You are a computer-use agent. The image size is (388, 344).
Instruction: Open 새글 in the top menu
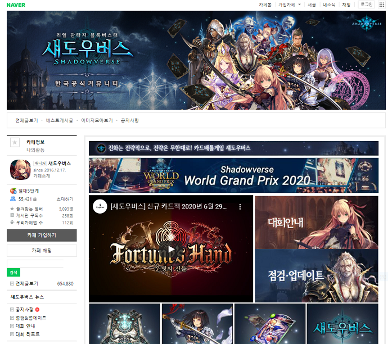[312, 4]
